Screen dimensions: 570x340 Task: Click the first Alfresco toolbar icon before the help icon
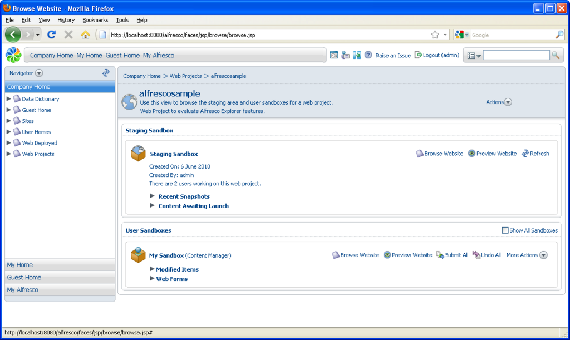point(334,55)
